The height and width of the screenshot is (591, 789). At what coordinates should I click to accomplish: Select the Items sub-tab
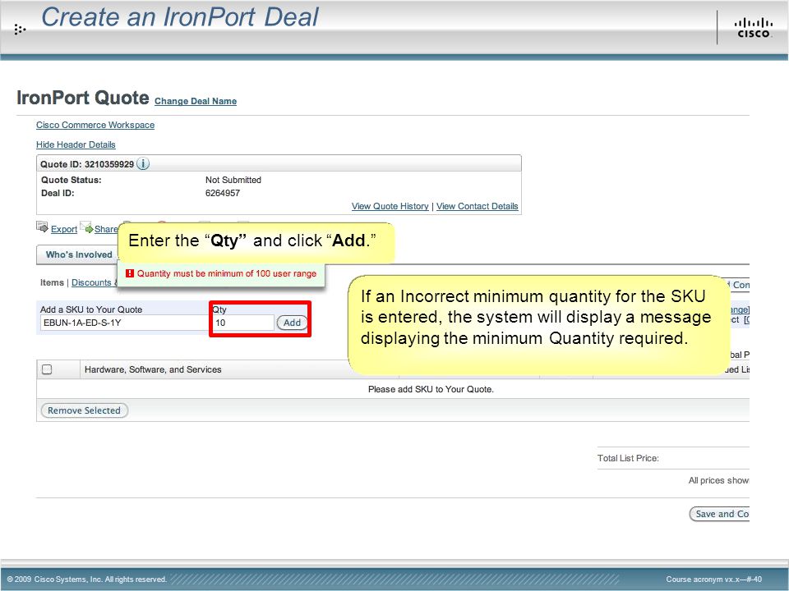[52, 282]
